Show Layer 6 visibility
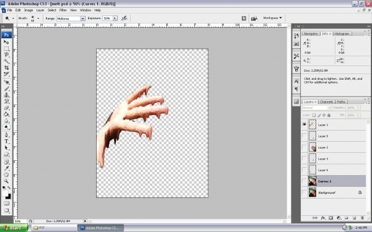The height and width of the screenshot is (232, 372). (304, 170)
